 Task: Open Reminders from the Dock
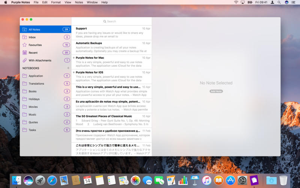(111, 180)
